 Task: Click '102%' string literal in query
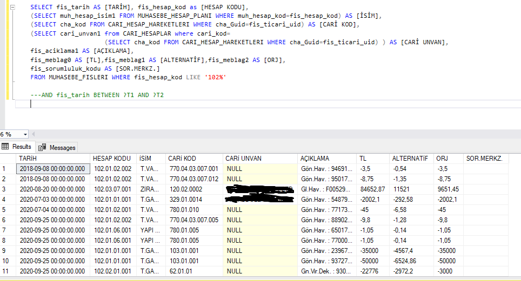point(215,77)
